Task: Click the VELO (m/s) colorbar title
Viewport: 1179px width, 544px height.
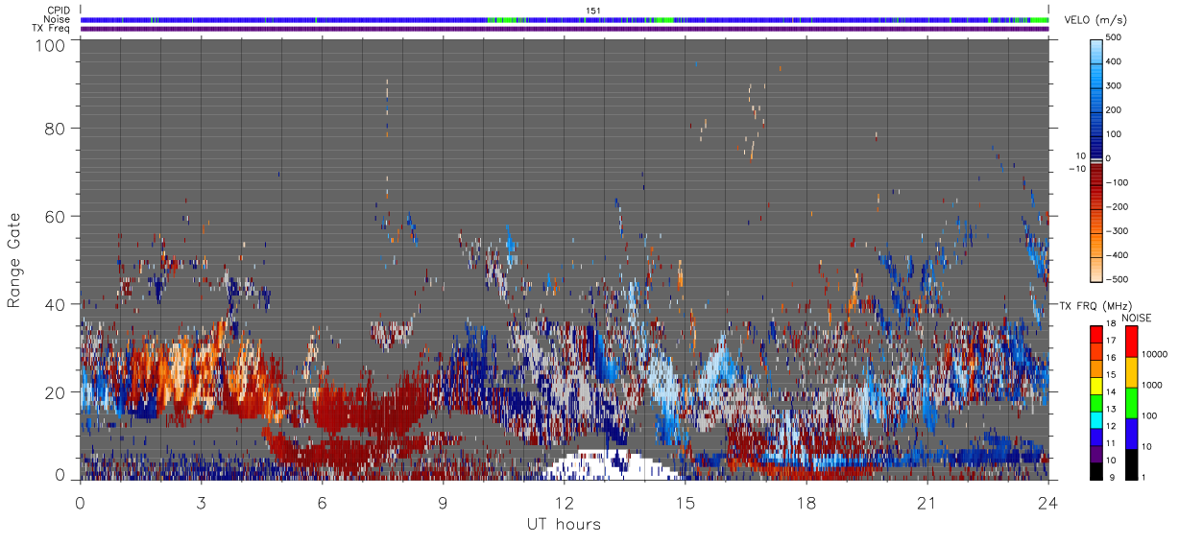Action: tap(1096, 21)
